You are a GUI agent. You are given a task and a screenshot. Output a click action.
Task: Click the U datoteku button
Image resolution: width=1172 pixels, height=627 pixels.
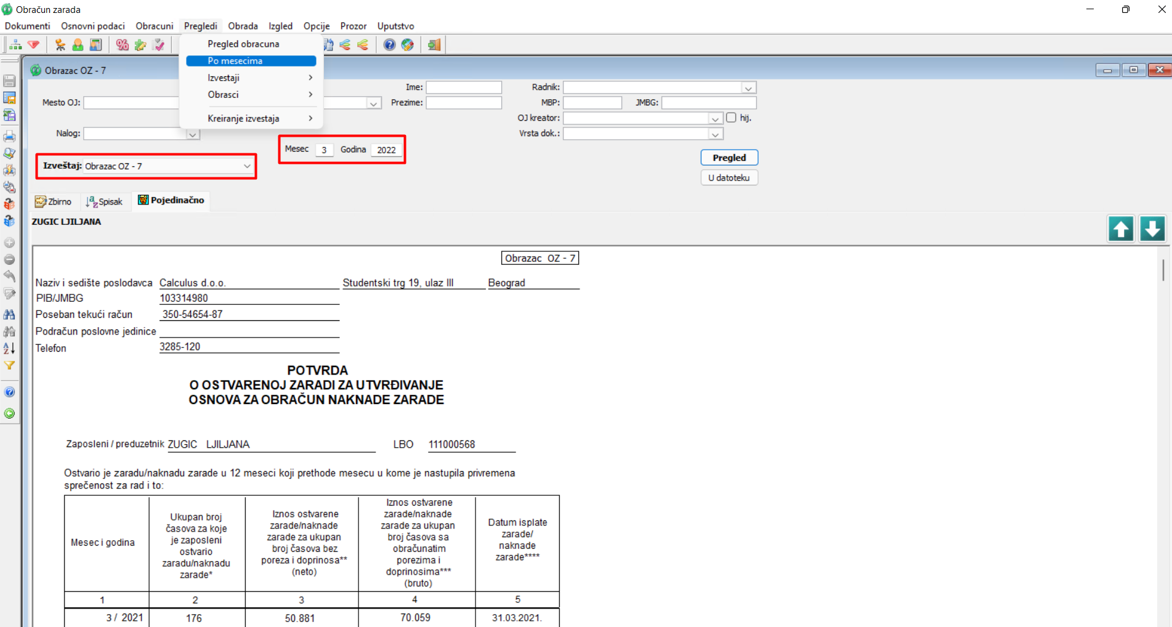[729, 178]
